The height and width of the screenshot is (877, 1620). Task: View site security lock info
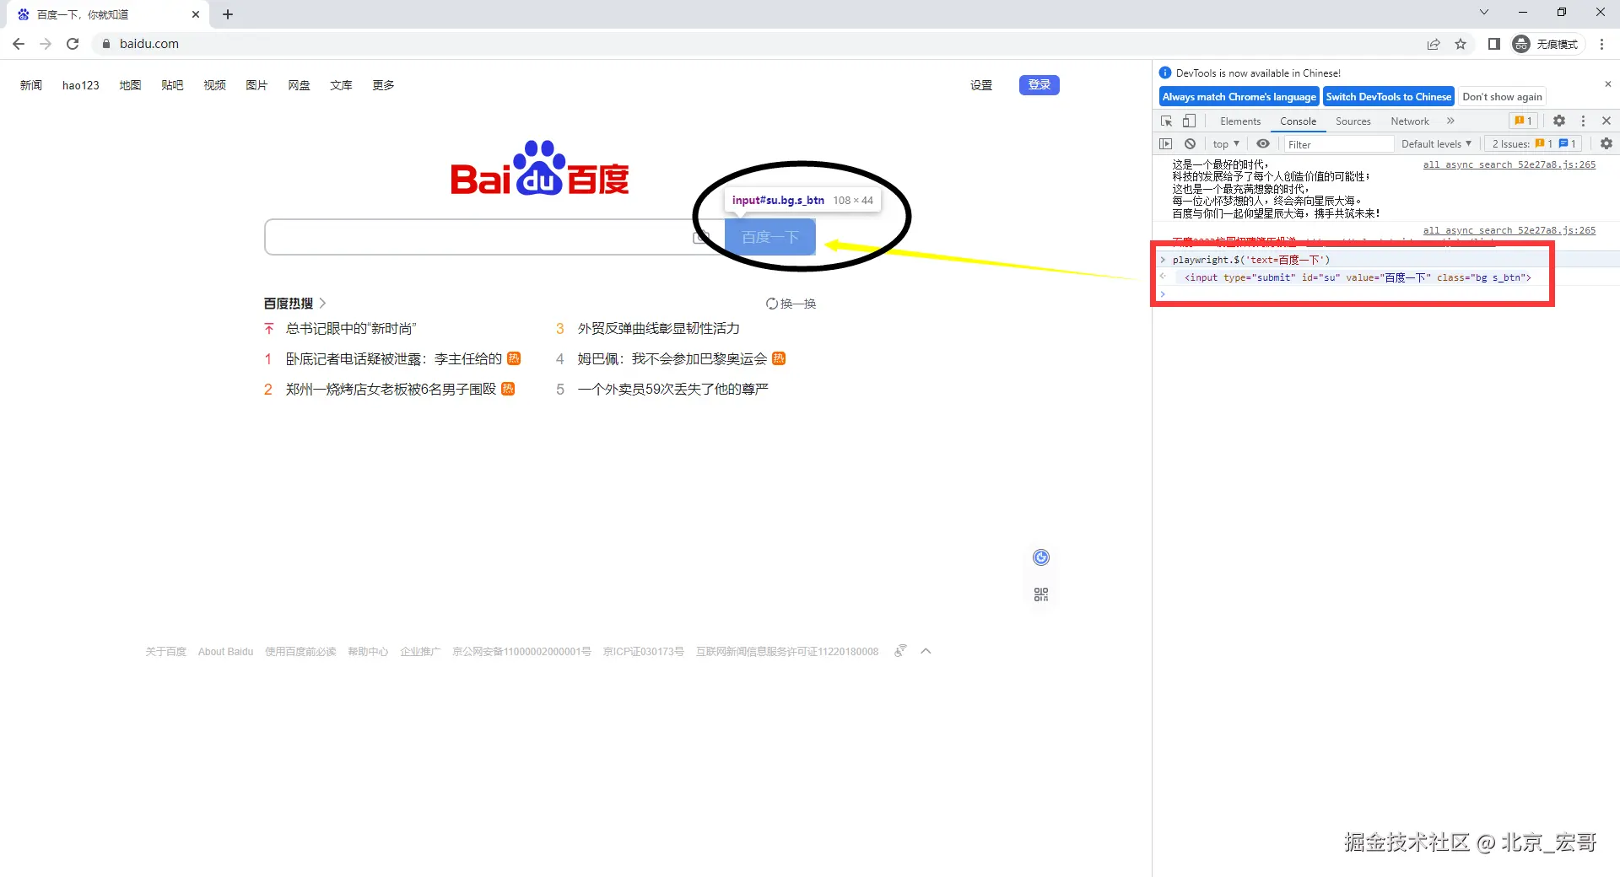coord(106,44)
